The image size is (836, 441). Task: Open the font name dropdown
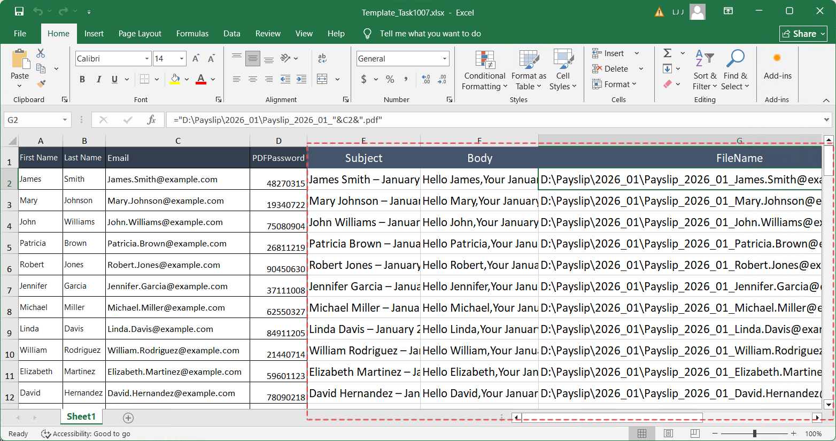click(x=148, y=58)
